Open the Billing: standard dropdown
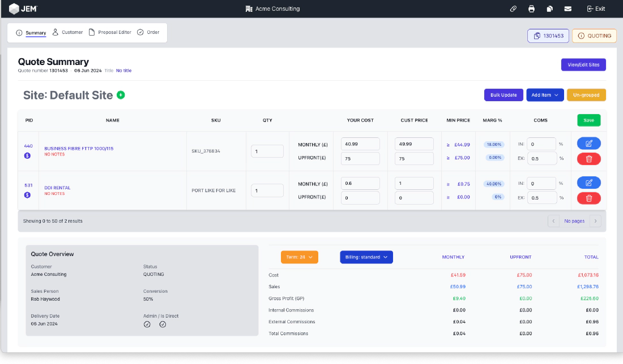Viewport: 623px width, 364px height. 366,257
